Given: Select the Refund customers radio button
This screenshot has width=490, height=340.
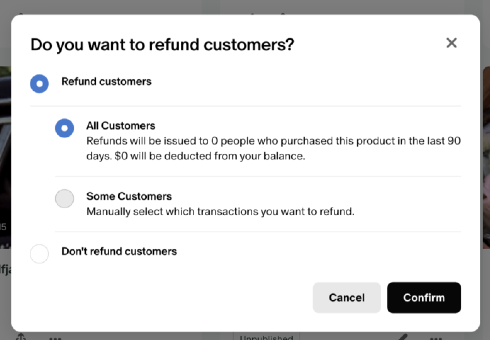Looking at the screenshot, I should 39,84.
